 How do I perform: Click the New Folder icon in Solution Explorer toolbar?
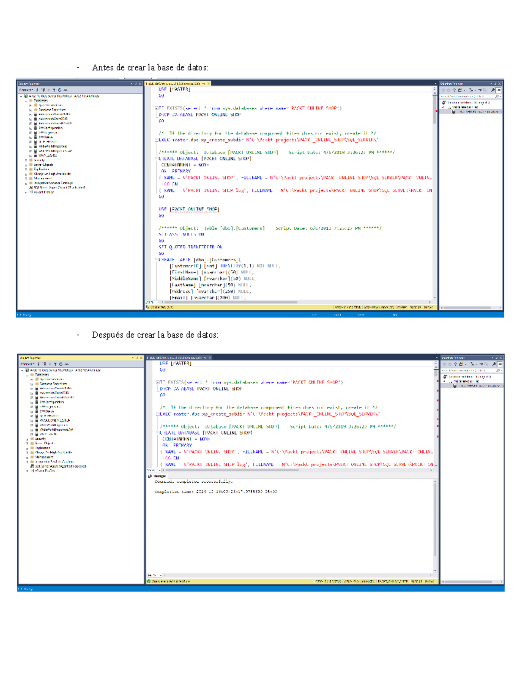tap(460, 90)
